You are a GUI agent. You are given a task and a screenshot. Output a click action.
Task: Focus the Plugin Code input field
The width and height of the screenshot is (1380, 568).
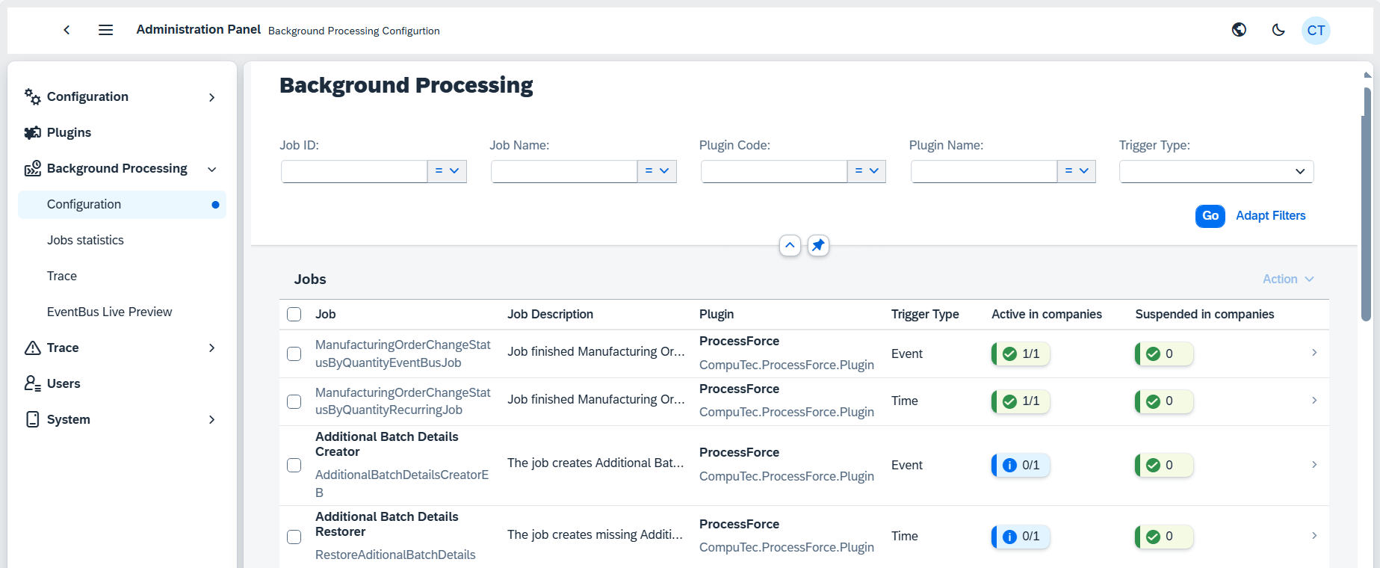[x=774, y=171]
